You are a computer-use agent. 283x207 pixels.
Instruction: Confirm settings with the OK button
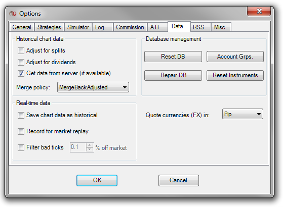click(97, 180)
